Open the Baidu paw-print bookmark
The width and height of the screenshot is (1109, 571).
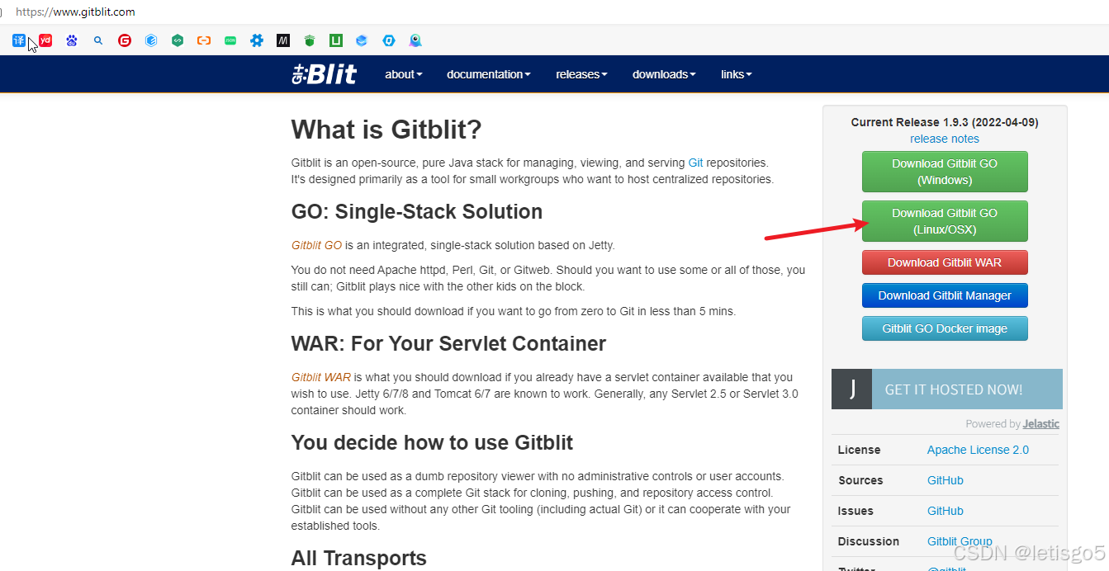[x=72, y=40]
